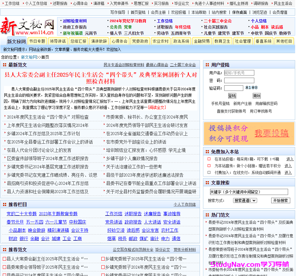This screenshot has height=276, width=297.
Task: Click the 我要投稿 submission banner
Action: coord(249,133)
